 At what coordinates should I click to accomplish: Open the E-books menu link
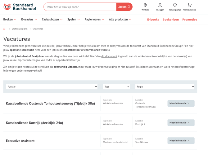coord(153,20)
